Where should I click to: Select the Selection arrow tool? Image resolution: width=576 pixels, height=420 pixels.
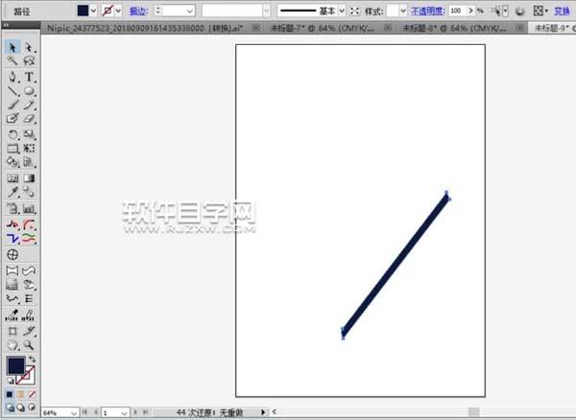(12, 47)
